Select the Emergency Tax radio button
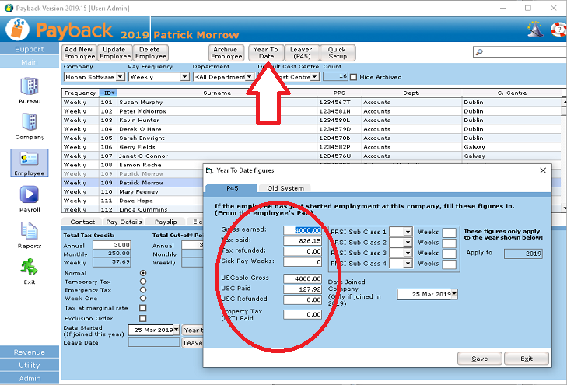567x385 pixels. [x=142, y=290]
